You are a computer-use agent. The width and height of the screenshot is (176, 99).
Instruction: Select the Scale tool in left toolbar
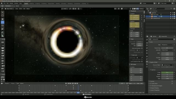click(x=2, y=29)
